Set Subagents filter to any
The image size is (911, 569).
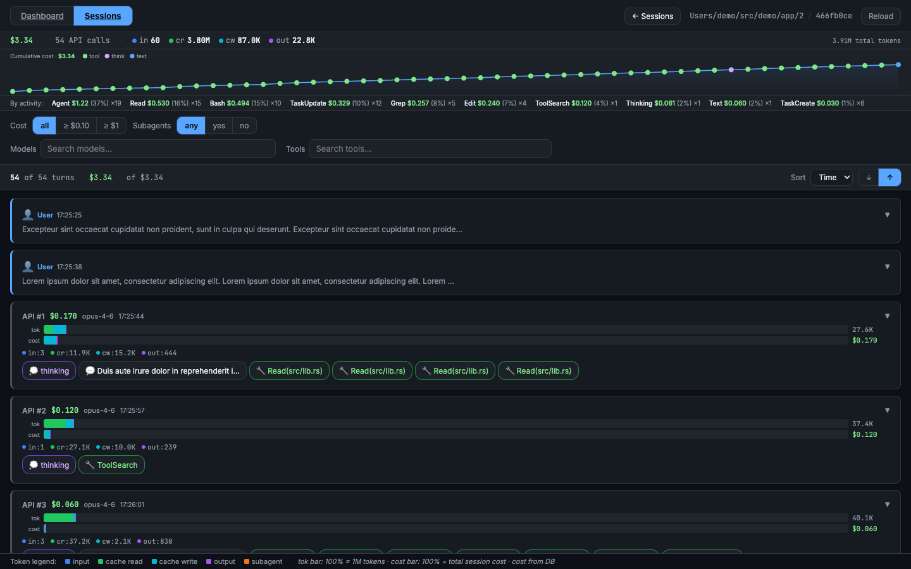pos(191,126)
